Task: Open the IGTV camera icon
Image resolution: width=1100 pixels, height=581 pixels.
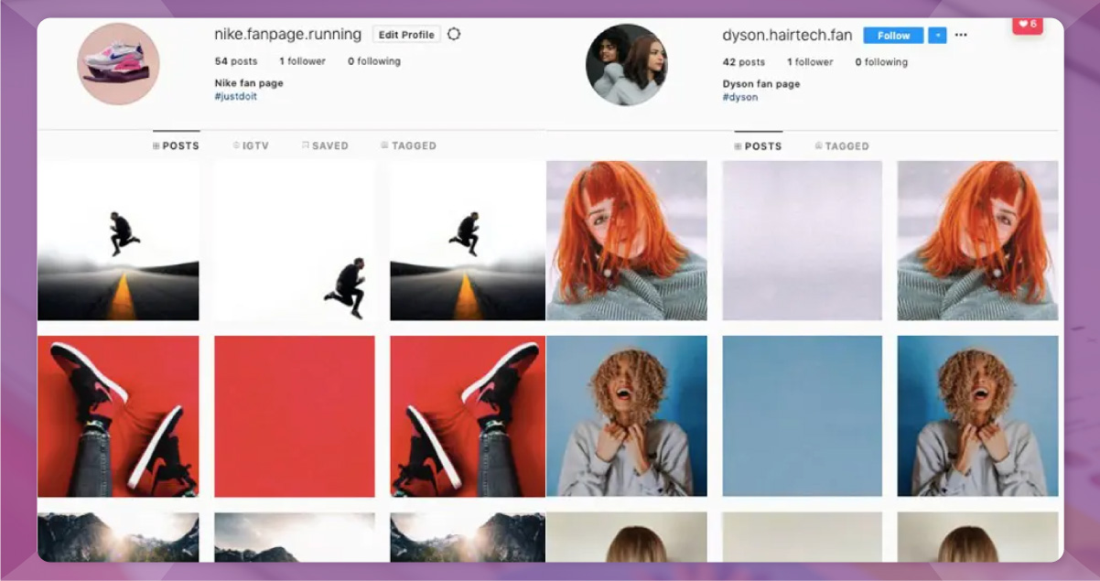Action: click(x=238, y=145)
